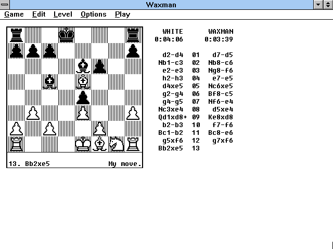The image size is (333, 249).
Task: Click move entry Ke8xd8
Action: (221, 117)
